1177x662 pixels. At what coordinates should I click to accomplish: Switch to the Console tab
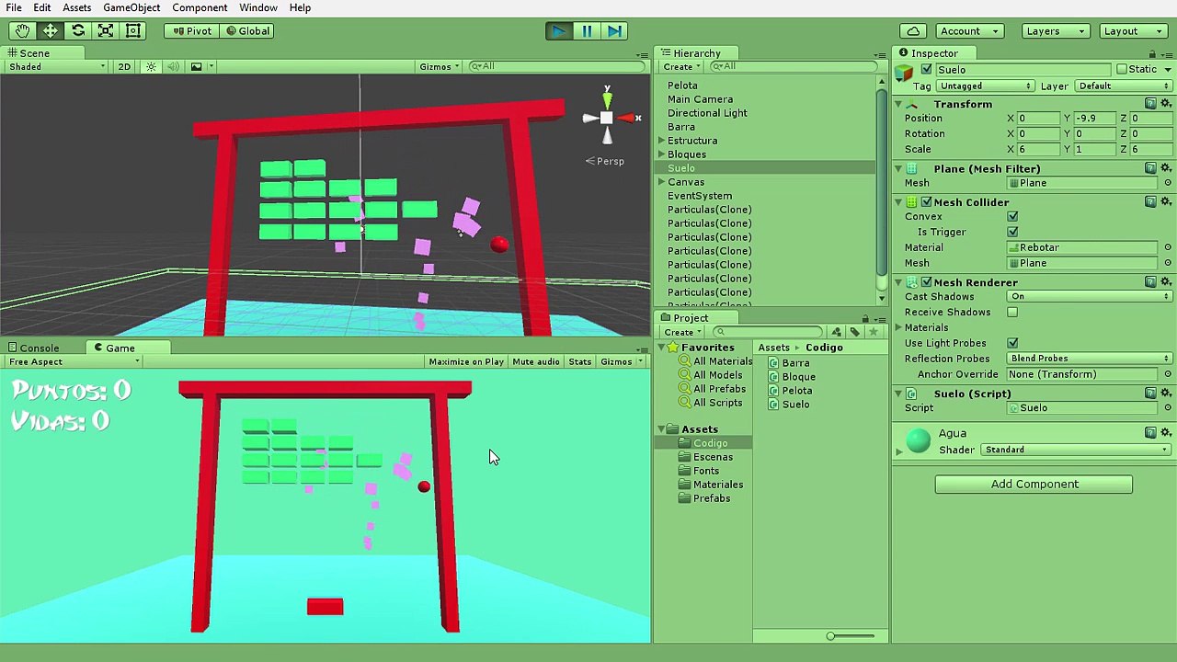click(x=33, y=348)
